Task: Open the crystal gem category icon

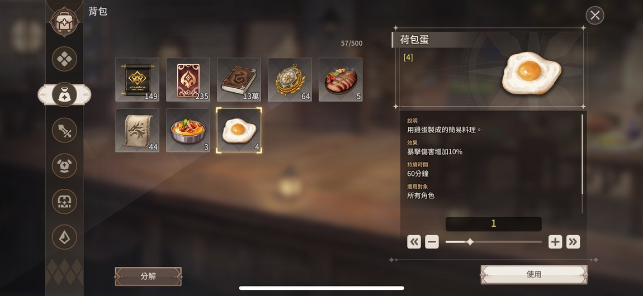Action: tap(64, 237)
